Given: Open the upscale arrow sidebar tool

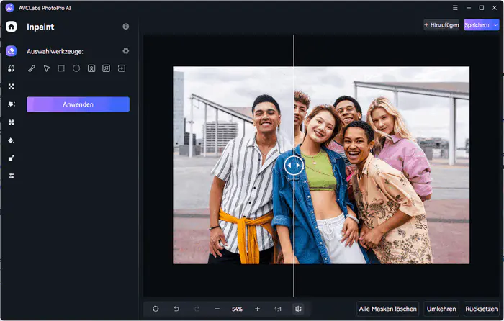Looking at the screenshot, I should 12,158.
